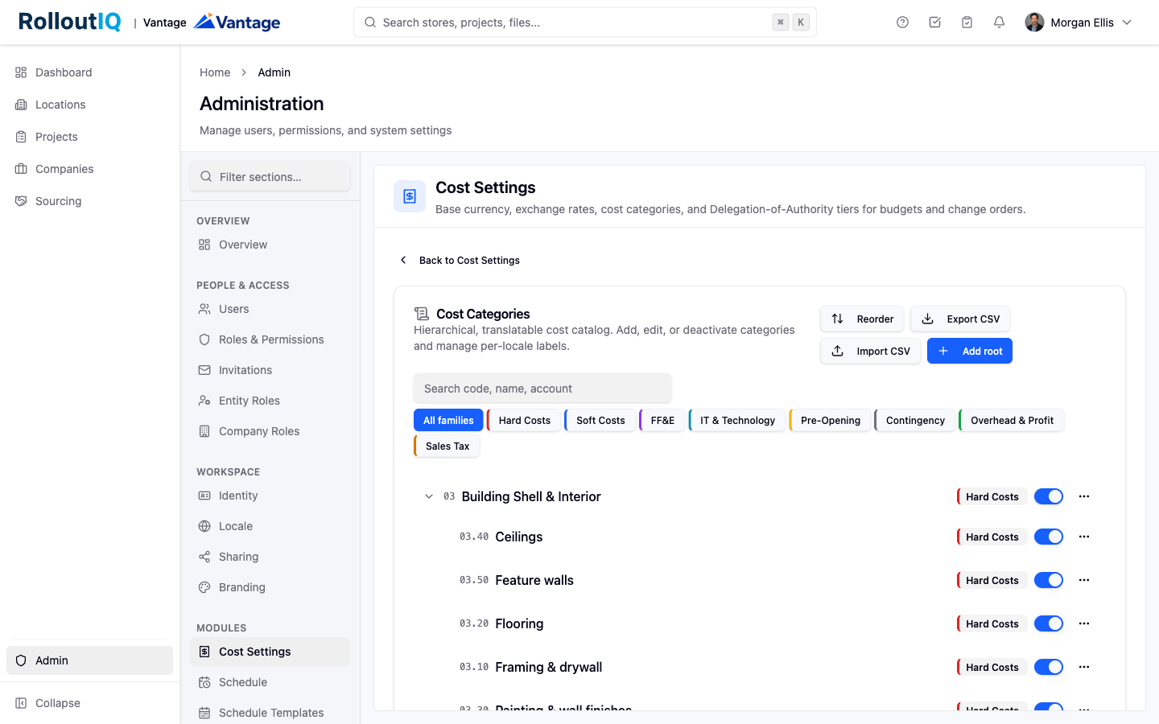Screen dimensions: 1159x724
Task: Click the Branding palette icon
Action: pos(204,587)
